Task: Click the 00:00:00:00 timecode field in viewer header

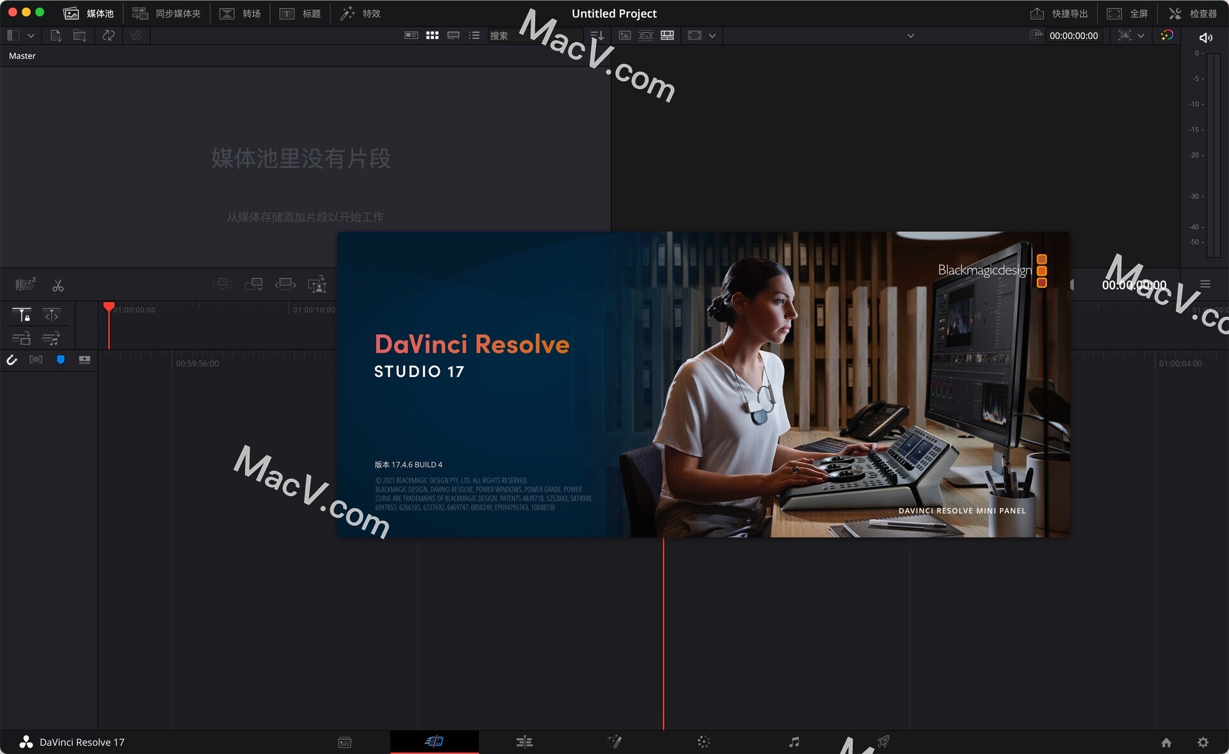Action: [x=1073, y=36]
